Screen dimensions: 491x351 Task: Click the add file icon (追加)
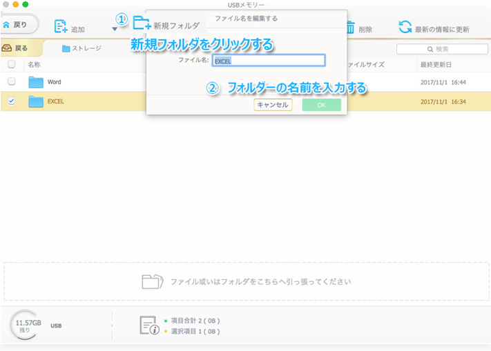[61, 27]
